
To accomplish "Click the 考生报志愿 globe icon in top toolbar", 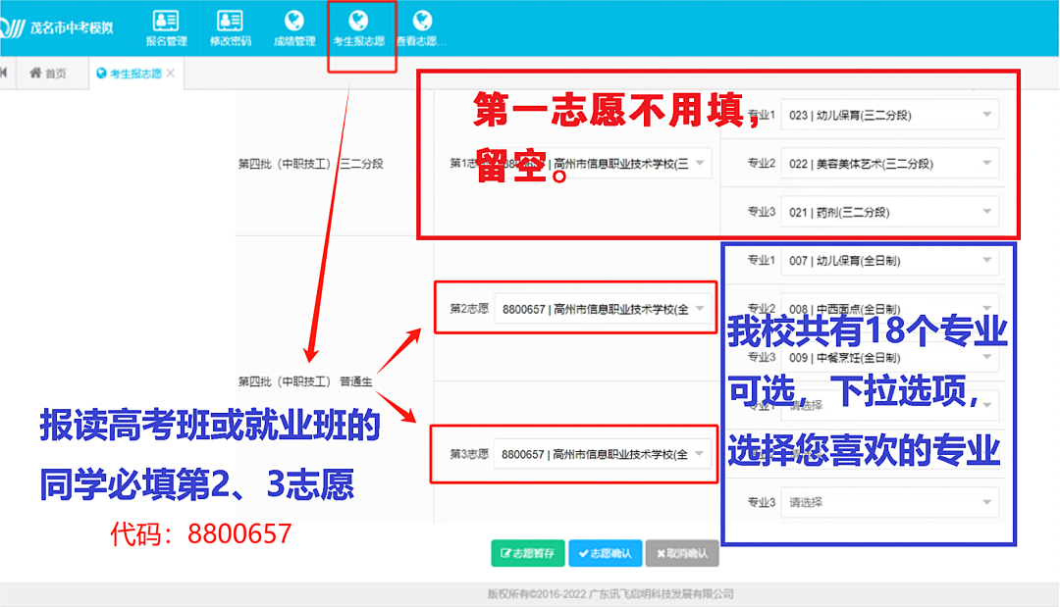I will 358,21.
